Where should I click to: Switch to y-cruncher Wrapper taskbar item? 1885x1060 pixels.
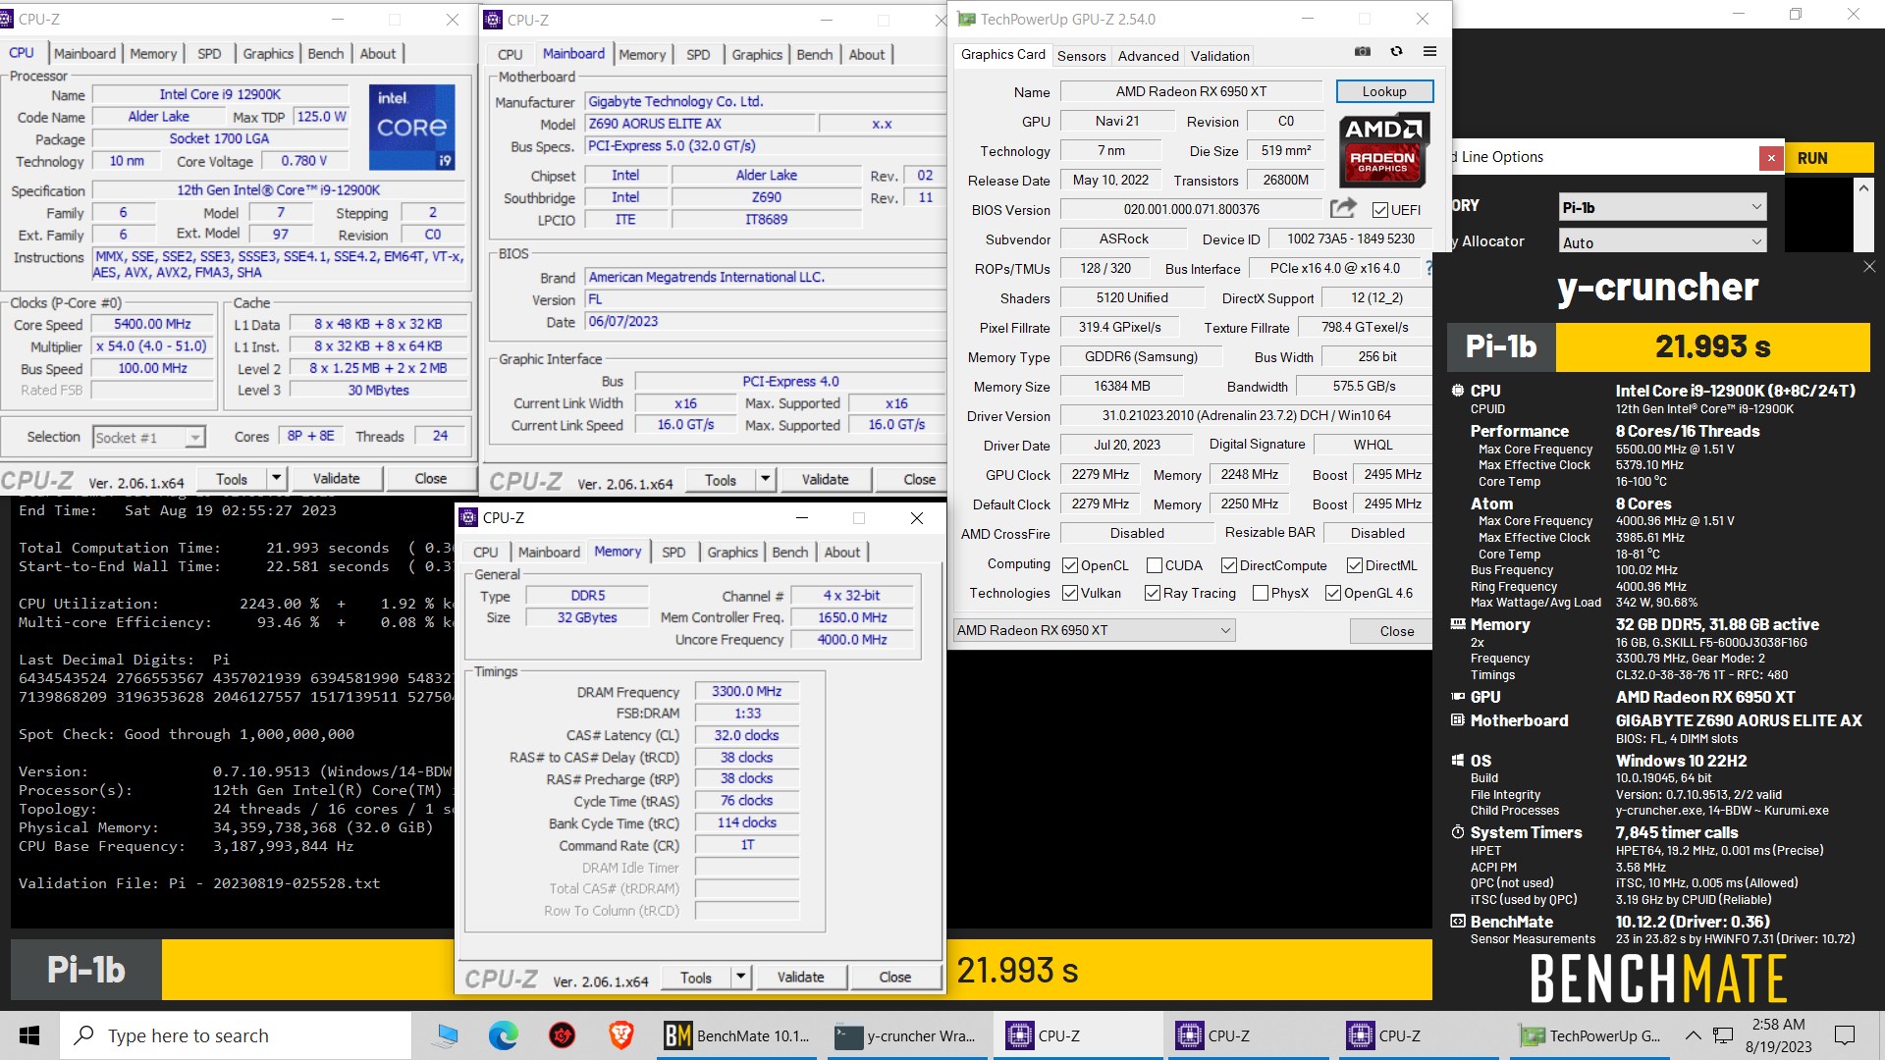tap(905, 1035)
